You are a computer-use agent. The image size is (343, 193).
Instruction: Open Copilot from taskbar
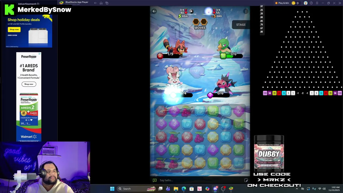[x=207, y=189]
